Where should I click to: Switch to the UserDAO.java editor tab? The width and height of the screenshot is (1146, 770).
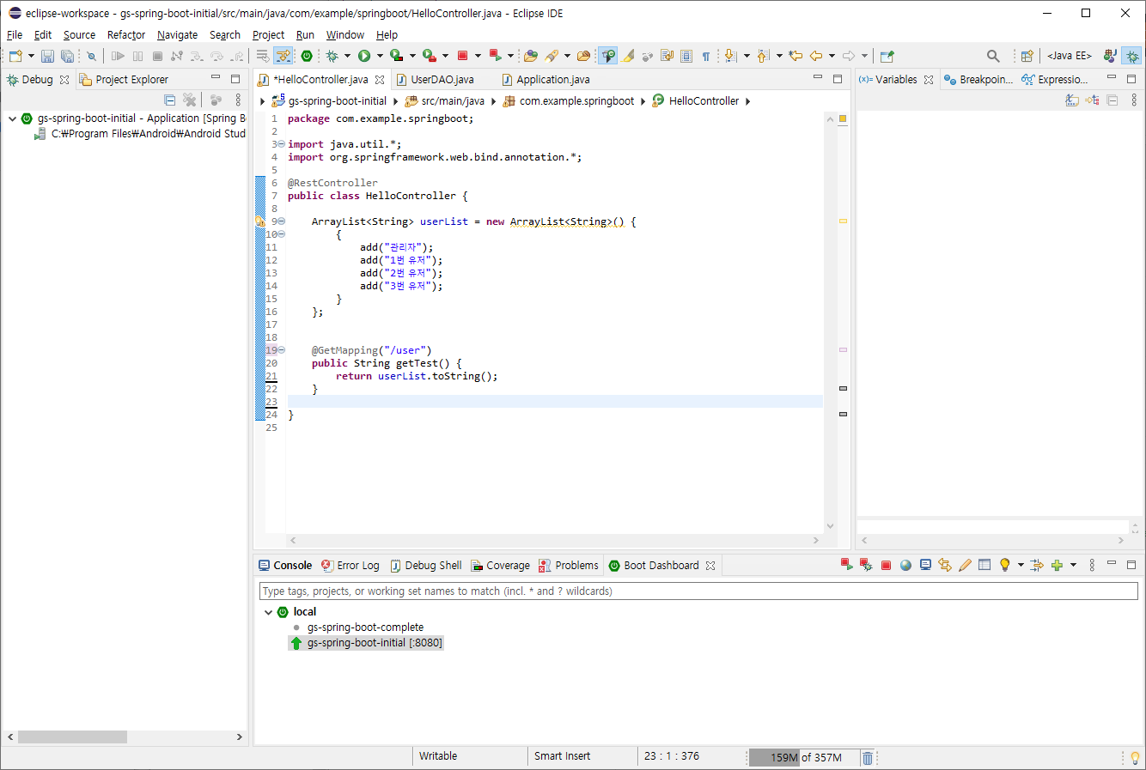442,79
